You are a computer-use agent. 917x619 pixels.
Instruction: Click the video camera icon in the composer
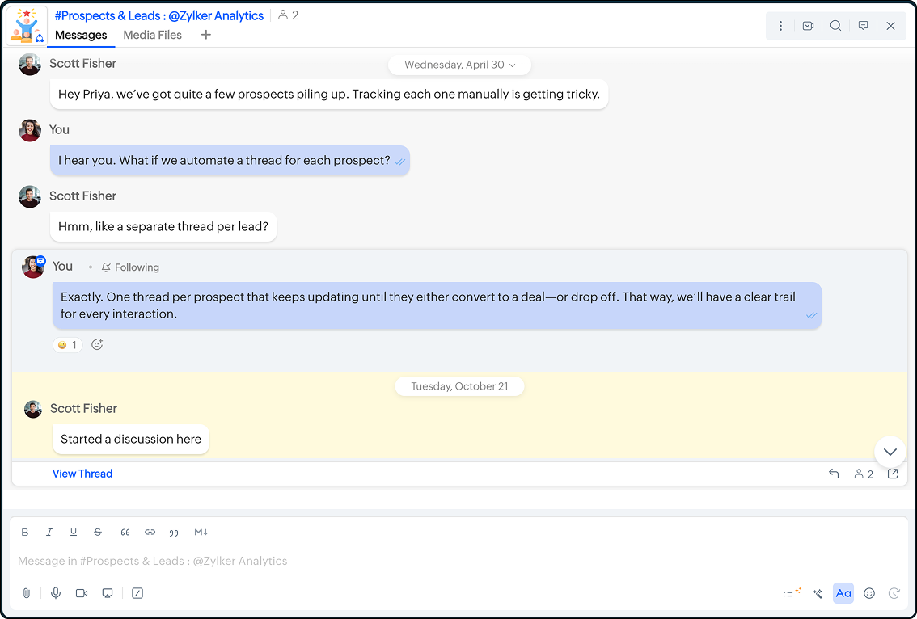(x=82, y=593)
